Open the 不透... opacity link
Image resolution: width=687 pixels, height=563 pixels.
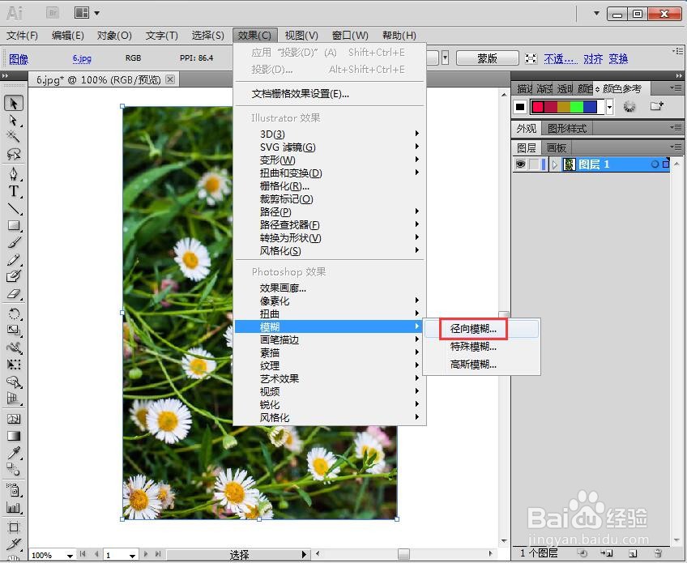pyautogui.click(x=561, y=58)
